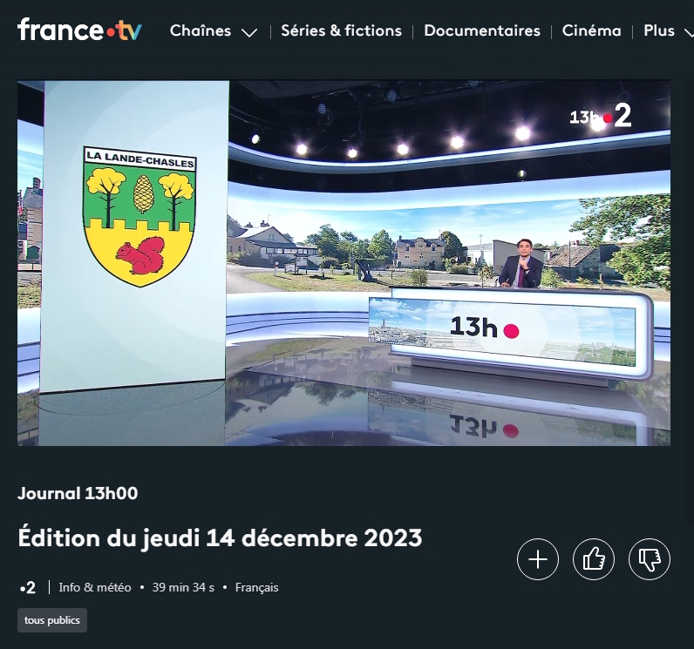
Task: Dislike the video with thumbs down icon
Action: [x=650, y=559]
